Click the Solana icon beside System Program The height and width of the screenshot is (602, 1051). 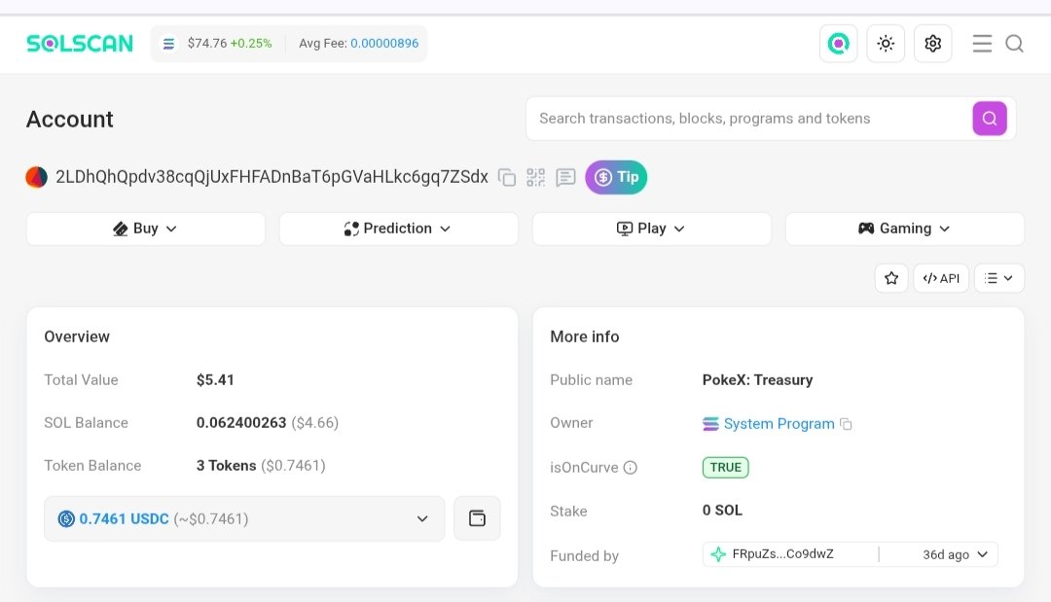point(710,424)
